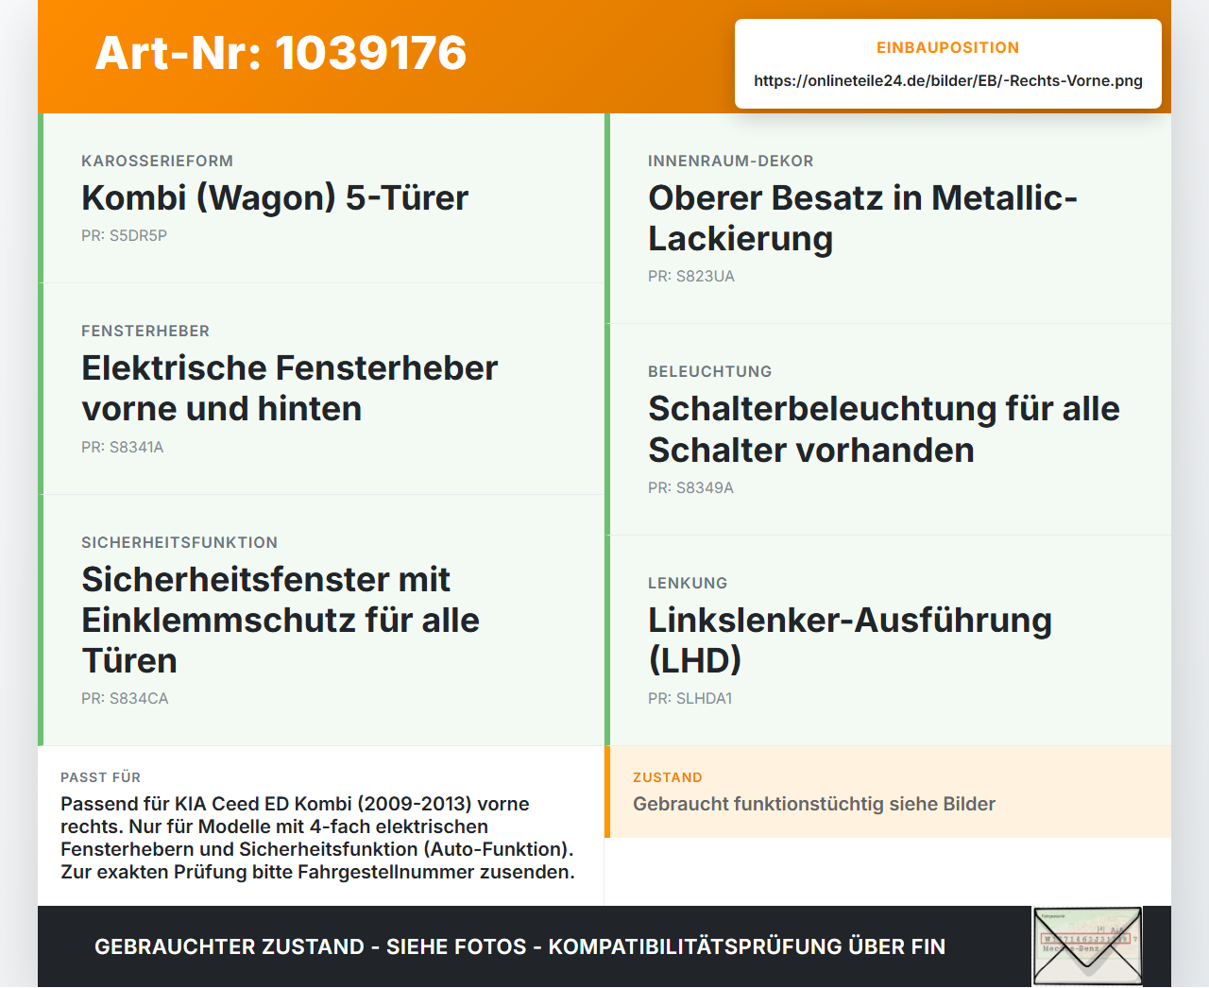
Task: Click the Sicherheitsfenster mit Einklemmschutz card
Action: click(321, 621)
